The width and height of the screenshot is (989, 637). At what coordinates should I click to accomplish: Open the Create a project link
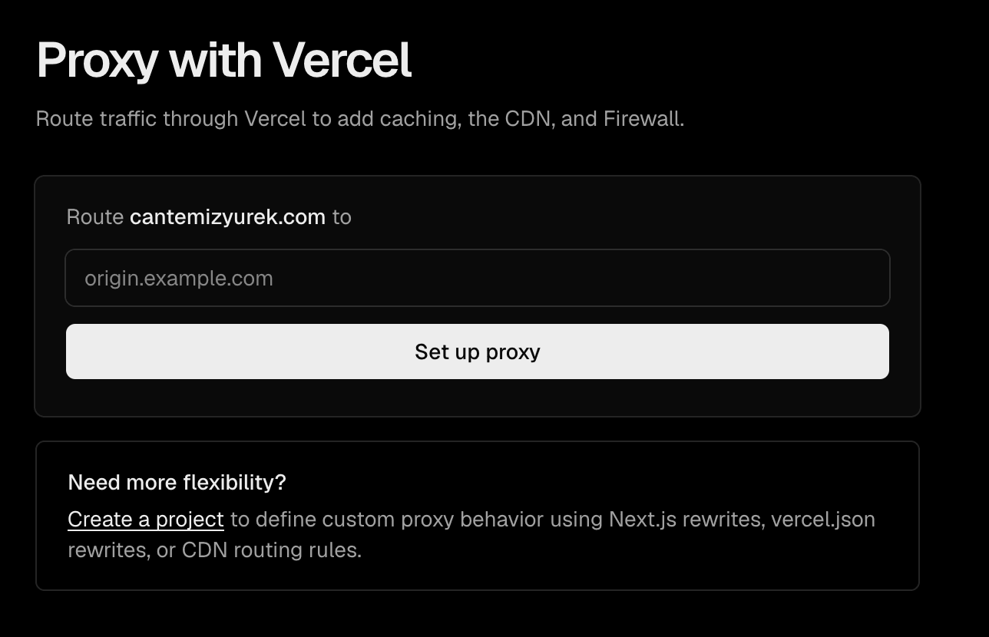click(146, 520)
